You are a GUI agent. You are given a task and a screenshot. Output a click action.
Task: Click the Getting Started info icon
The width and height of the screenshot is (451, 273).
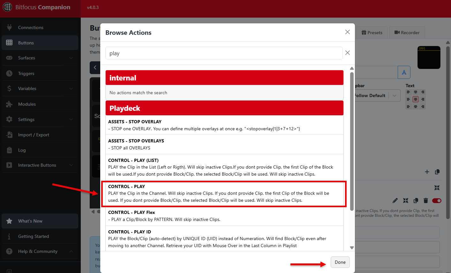9,236
